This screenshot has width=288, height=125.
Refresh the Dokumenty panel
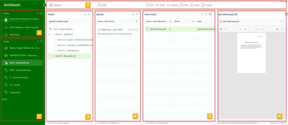click(206, 14)
